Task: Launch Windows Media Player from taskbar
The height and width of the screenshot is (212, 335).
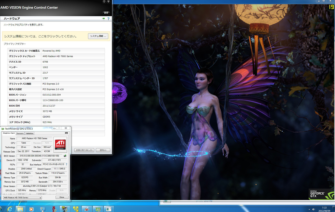Action: tap(31, 209)
